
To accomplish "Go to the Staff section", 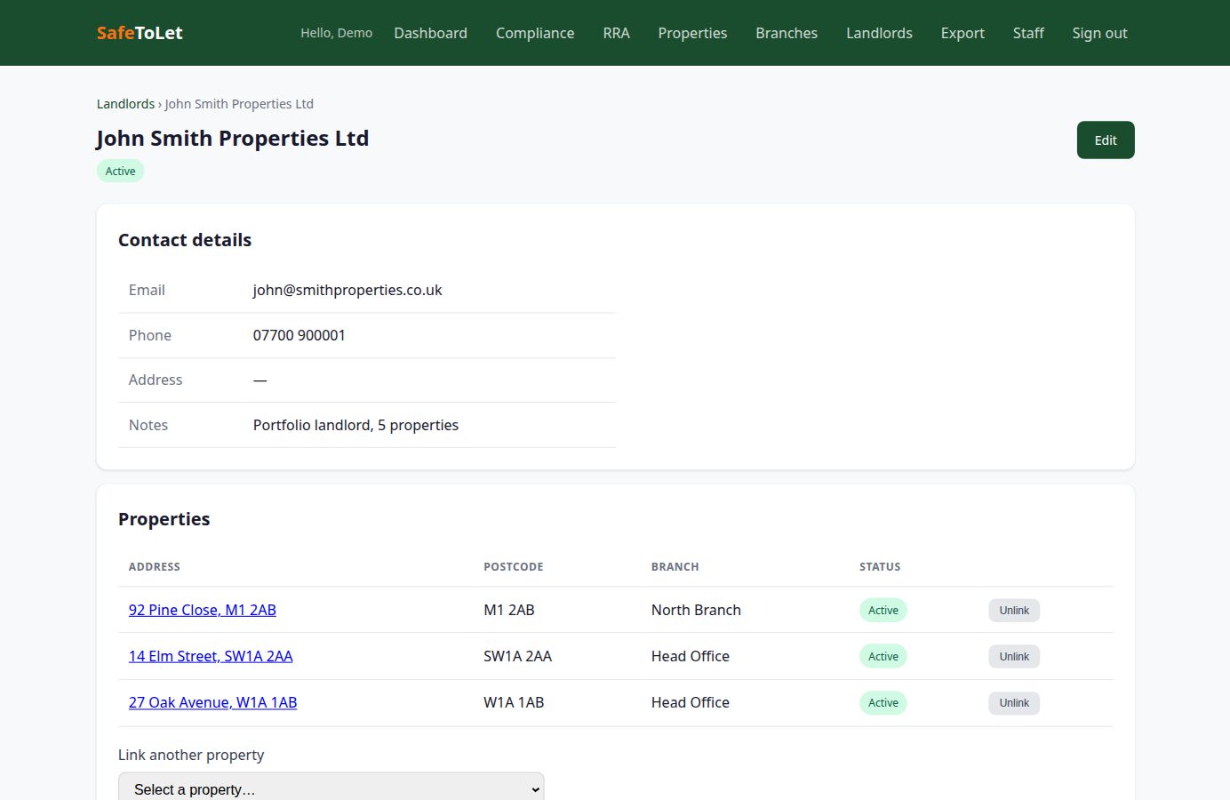I will (x=1028, y=33).
